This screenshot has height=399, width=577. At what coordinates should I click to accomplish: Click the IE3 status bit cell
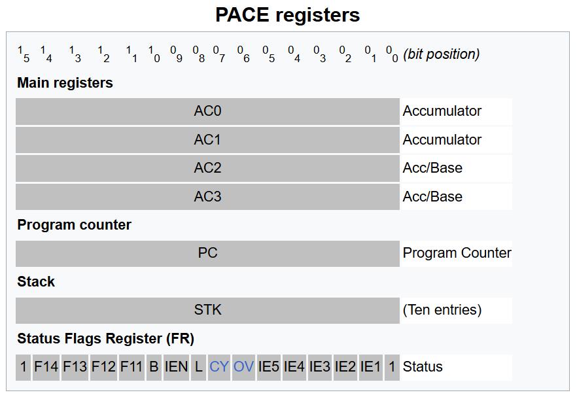[319, 367]
